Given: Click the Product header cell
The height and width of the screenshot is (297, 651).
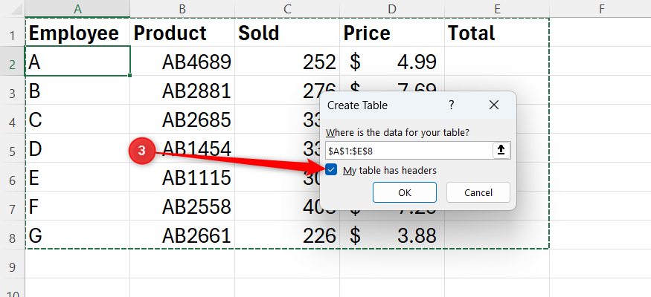Looking at the screenshot, I should [x=182, y=33].
